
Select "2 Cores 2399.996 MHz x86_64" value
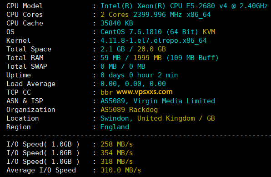coord(156,15)
